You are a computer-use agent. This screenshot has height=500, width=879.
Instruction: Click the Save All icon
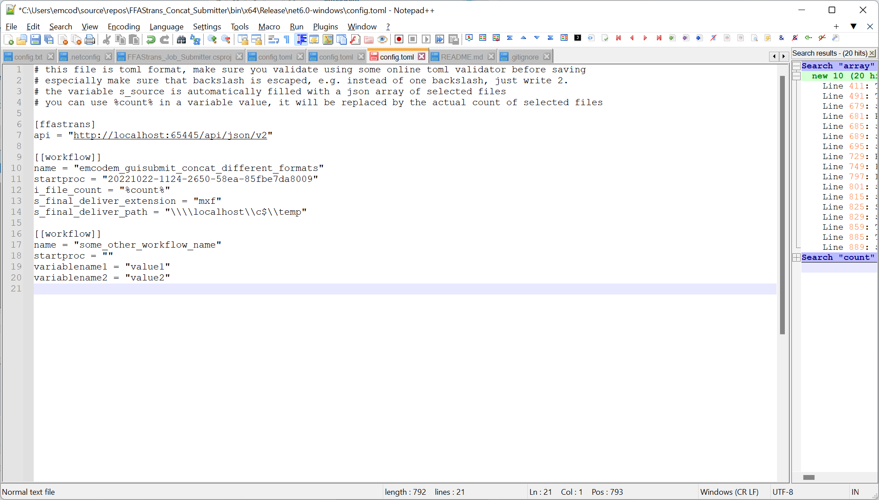(49, 39)
